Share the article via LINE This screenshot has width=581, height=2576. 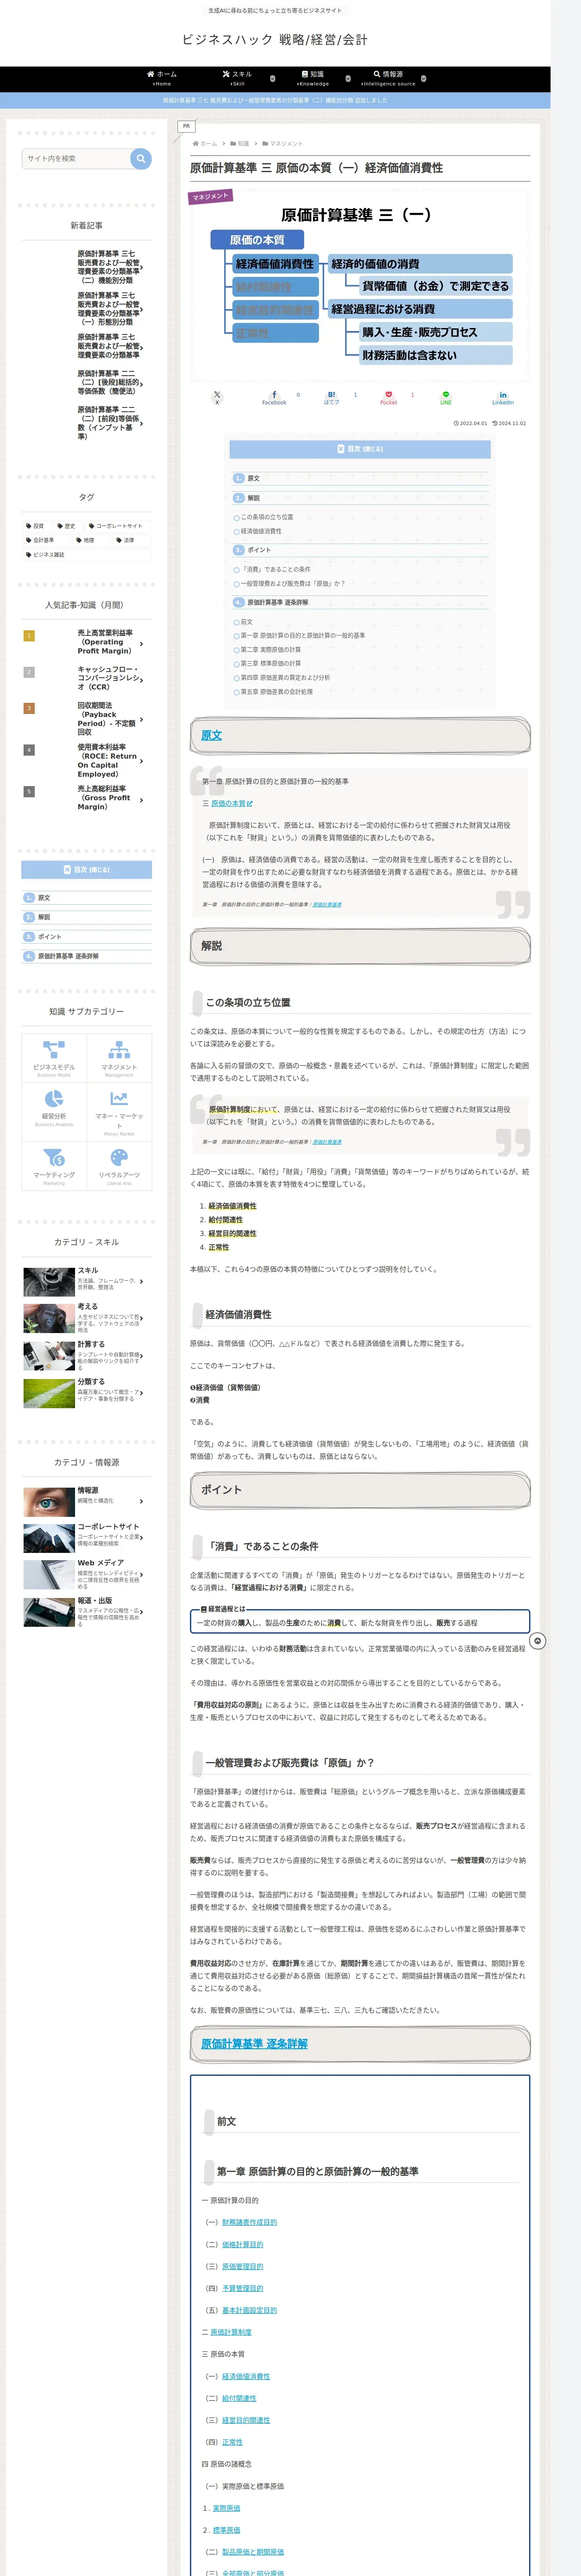click(446, 398)
